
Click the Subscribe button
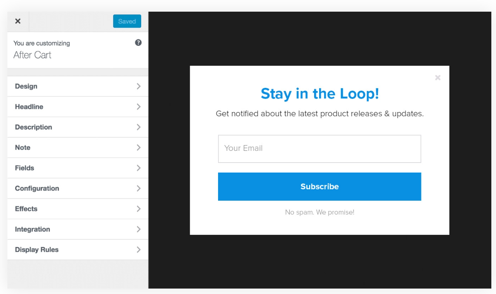click(x=319, y=187)
